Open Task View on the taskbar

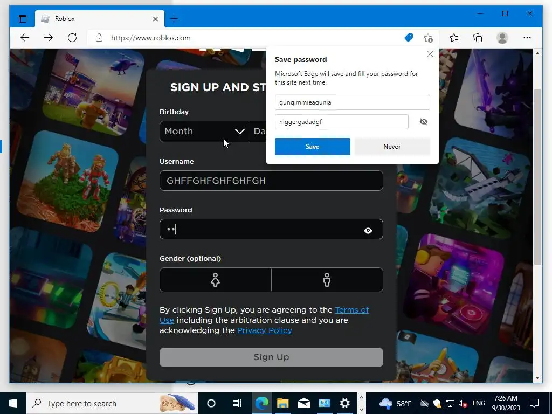tap(237, 403)
